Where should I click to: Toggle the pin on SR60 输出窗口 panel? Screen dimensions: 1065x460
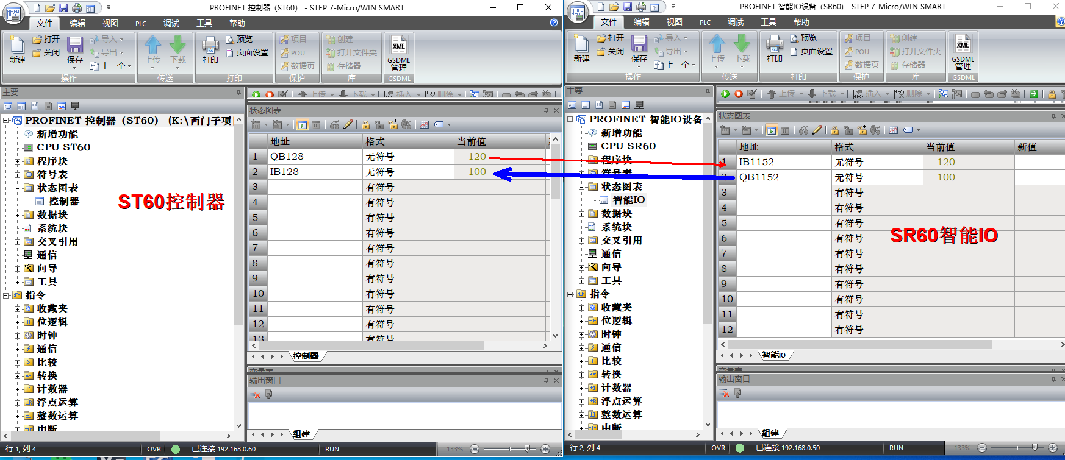1053,379
